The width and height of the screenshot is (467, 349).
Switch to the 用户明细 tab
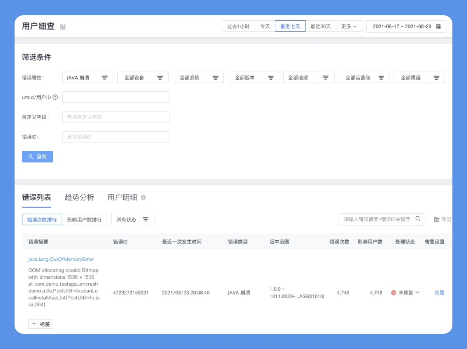click(122, 197)
